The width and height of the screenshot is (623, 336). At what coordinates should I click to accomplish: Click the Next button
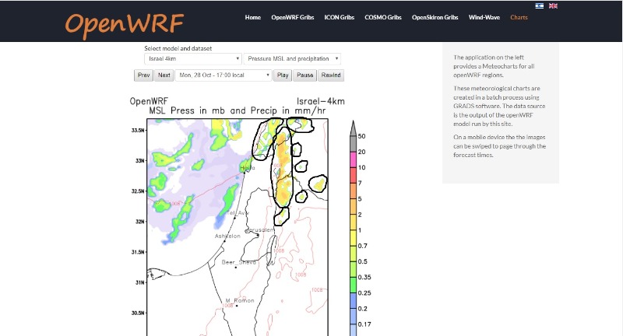click(x=164, y=75)
